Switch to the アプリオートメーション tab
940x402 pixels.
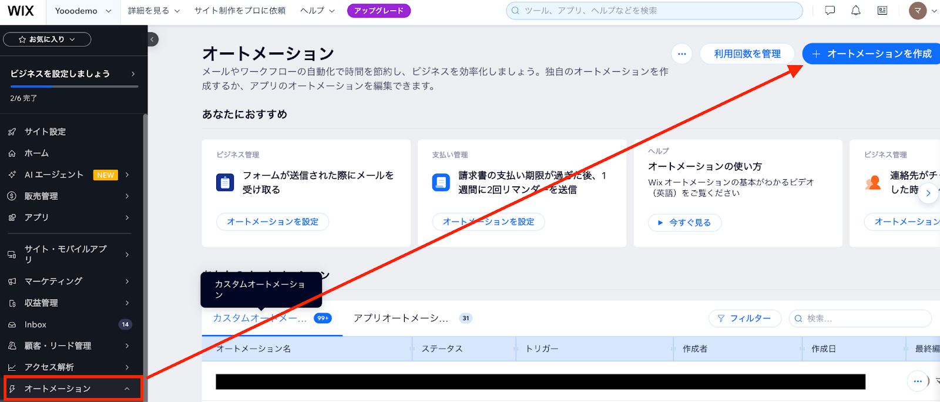point(412,318)
